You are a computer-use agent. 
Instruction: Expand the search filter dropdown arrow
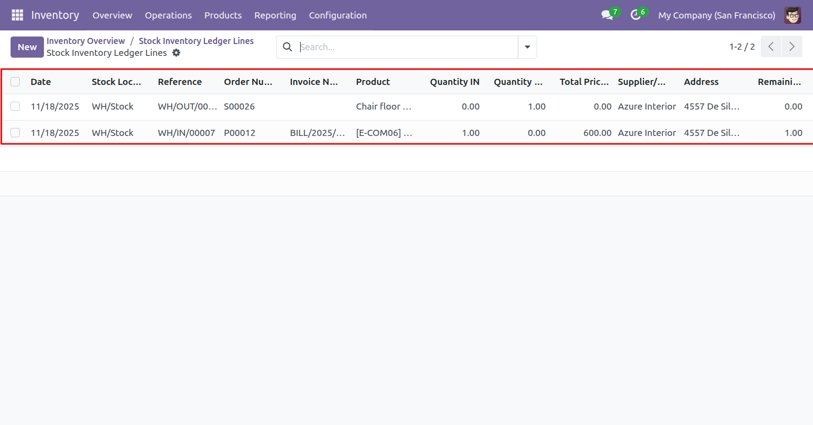tap(527, 47)
